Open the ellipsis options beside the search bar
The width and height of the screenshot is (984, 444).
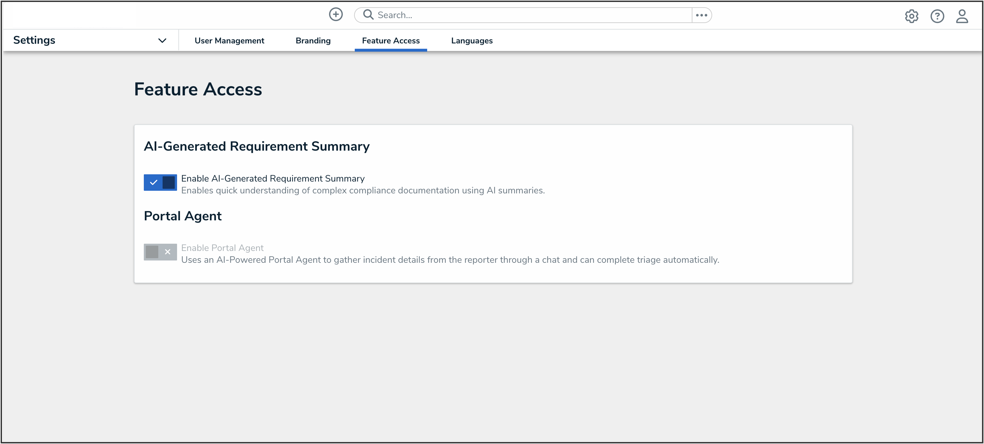click(702, 15)
